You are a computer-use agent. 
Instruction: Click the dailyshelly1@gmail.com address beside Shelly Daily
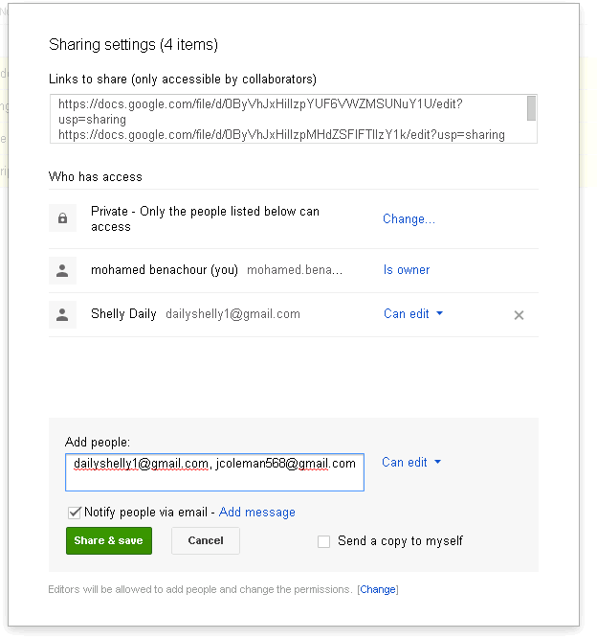(x=232, y=314)
